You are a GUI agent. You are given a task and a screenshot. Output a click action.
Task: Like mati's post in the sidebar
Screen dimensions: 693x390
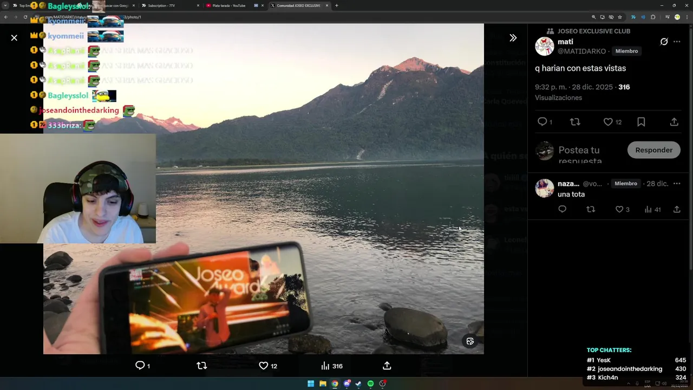click(608, 122)
